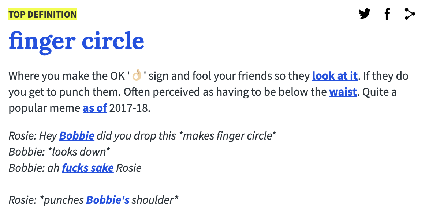Click the yellow TOP DEFINITION badge

coord(43,14)
